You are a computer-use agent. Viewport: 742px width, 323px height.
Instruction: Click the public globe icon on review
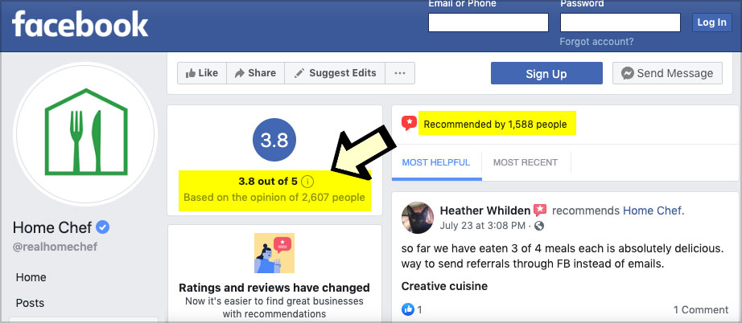(x=539, y=226)
